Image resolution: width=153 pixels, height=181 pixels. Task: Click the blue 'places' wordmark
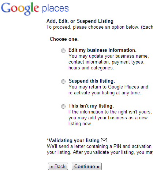tap(55, 9)
